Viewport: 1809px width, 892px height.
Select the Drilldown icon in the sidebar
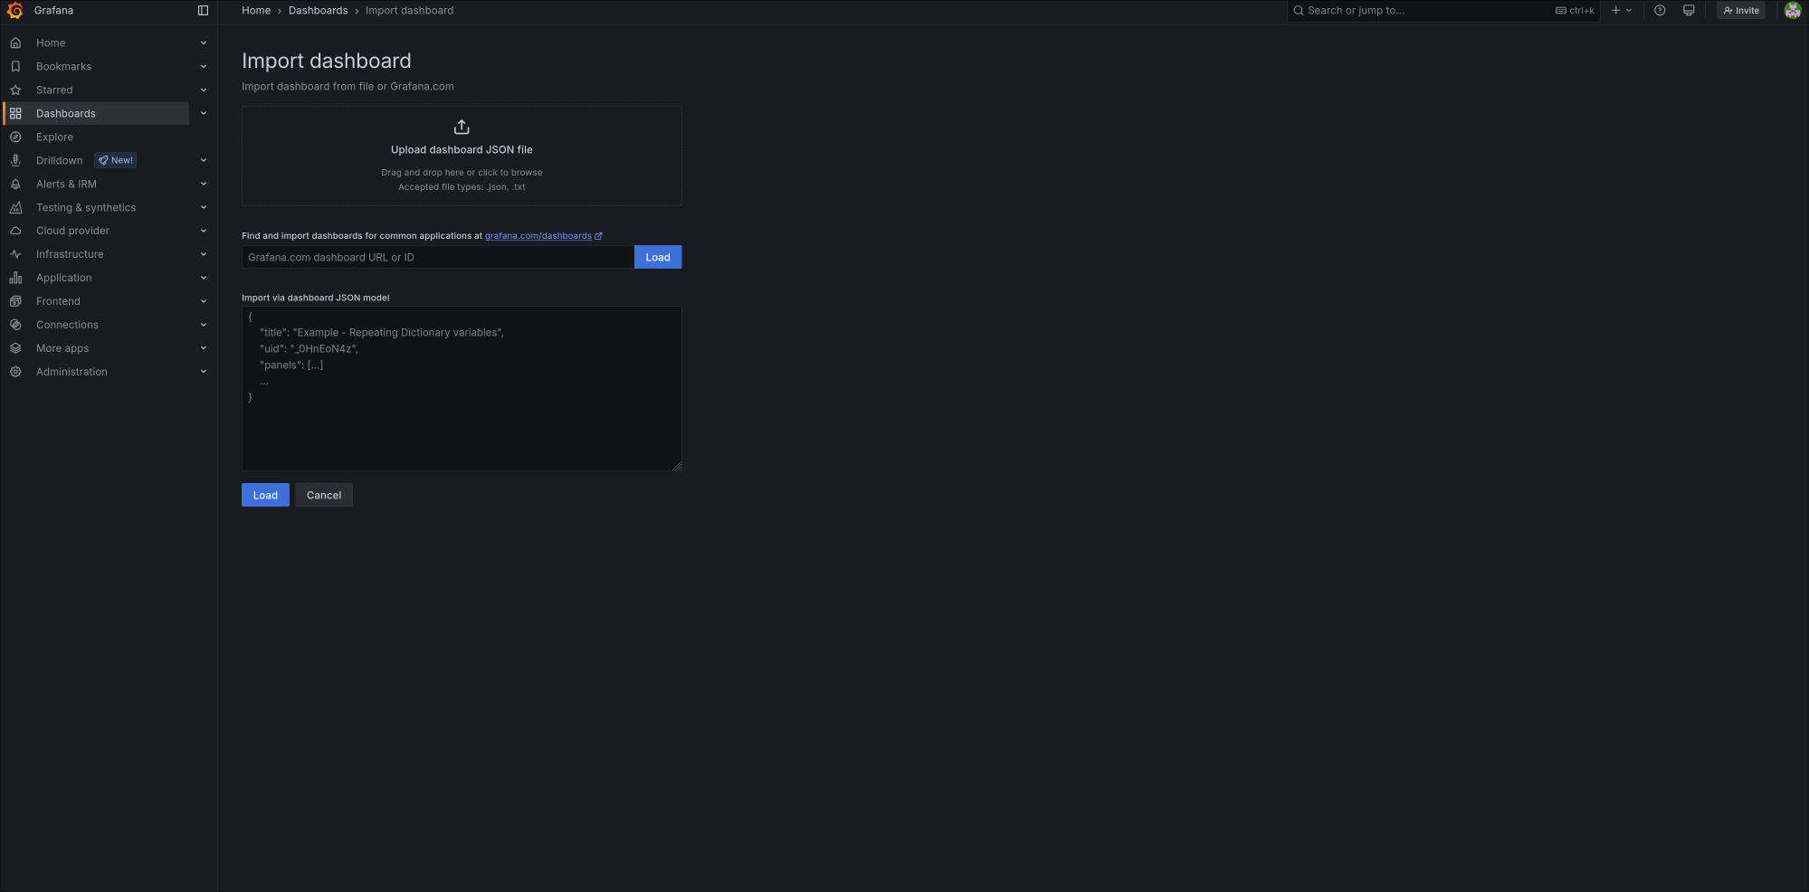(16, 160)
